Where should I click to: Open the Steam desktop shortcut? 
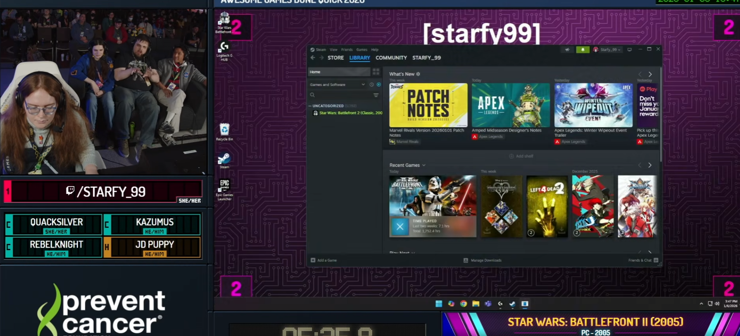tap(224, 161)
